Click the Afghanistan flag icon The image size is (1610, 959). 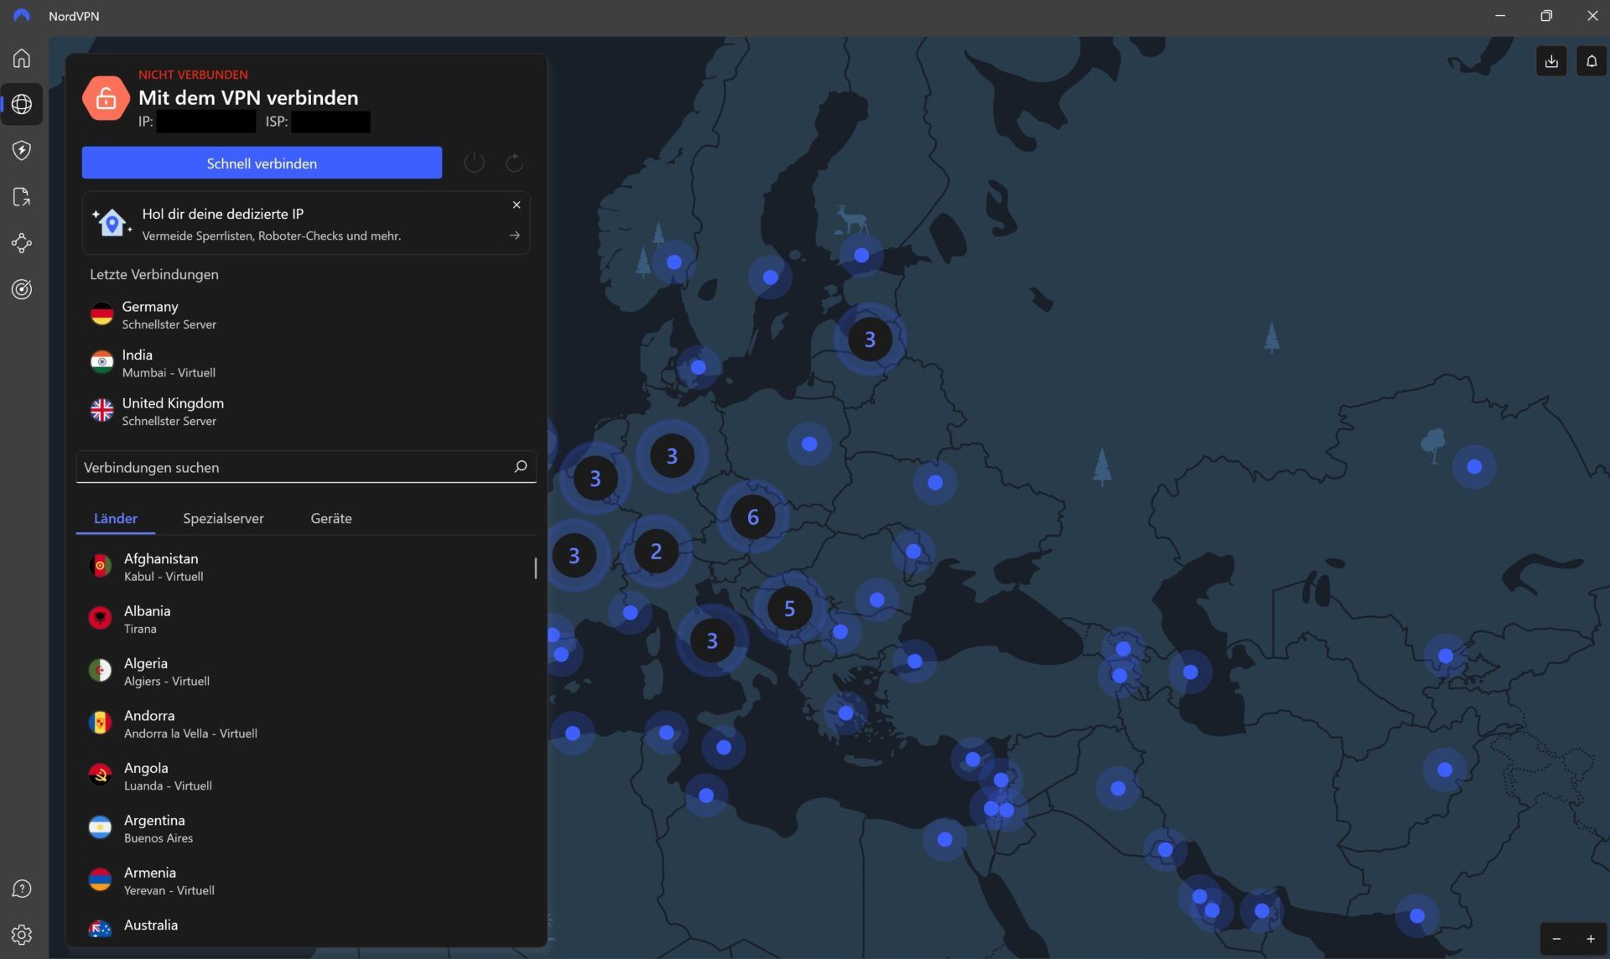click(100, 566)
